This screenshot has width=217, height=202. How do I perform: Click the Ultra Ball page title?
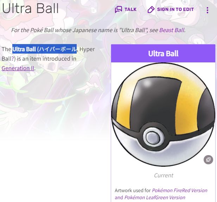[30, 8]
